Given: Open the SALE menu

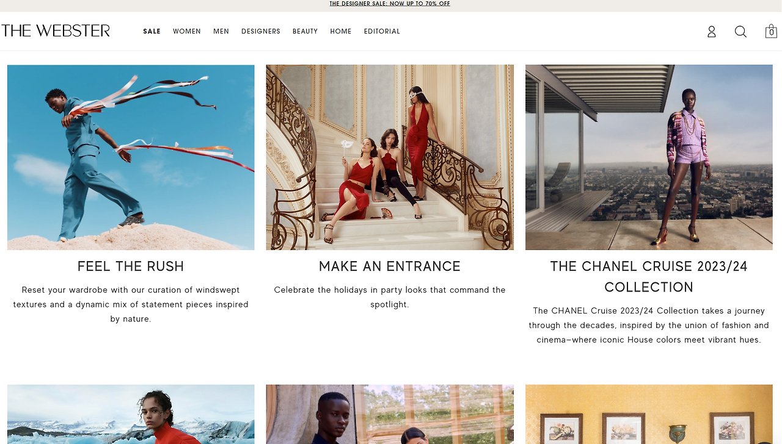Looking at the screenshot, I should coord(152,31).
